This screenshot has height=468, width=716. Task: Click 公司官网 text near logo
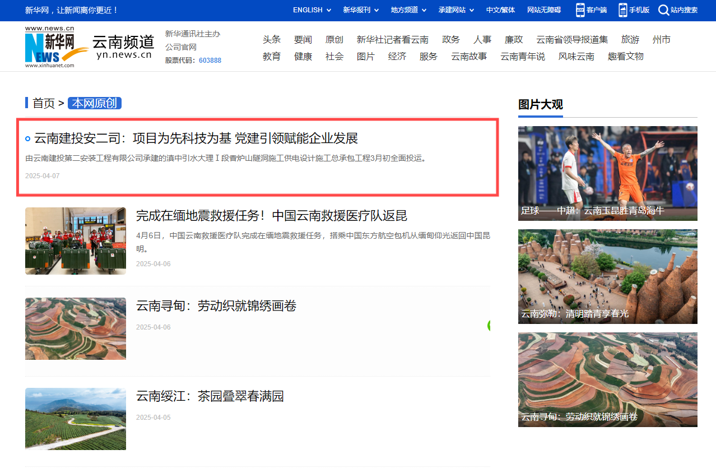pyautogui.click(x=181, y=47)
